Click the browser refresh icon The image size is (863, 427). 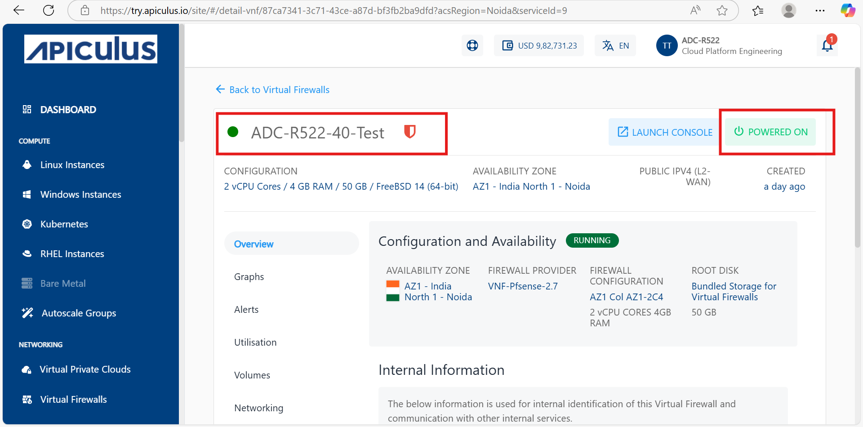(49, 10)
